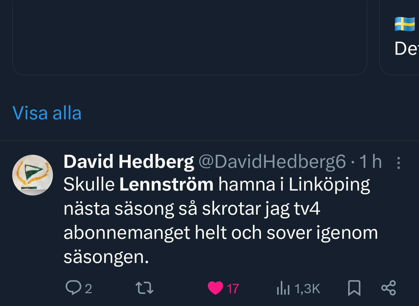Screen dimensions: 419x306
Task: Share the tweet using the share icon
Action: 388,288
